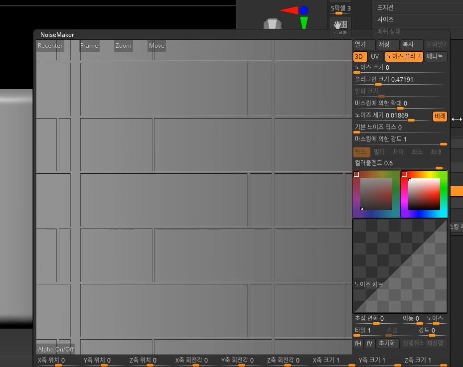Click the fV flip vertical button
463x367 pixels.
pos(370,343)
